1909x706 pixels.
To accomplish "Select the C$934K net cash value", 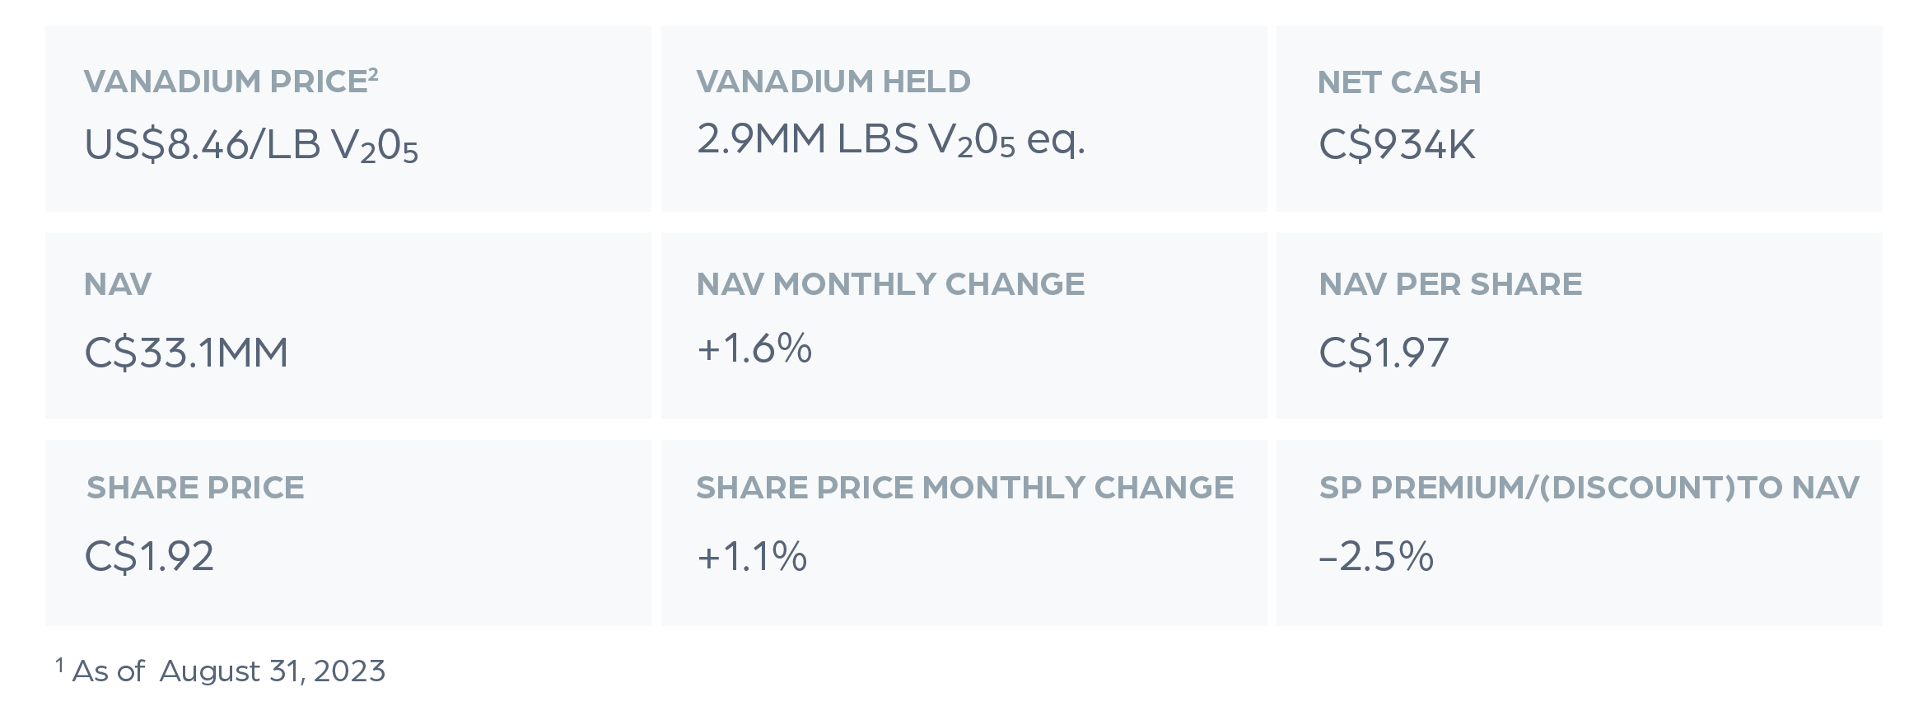I will [x=1397, y=145].
